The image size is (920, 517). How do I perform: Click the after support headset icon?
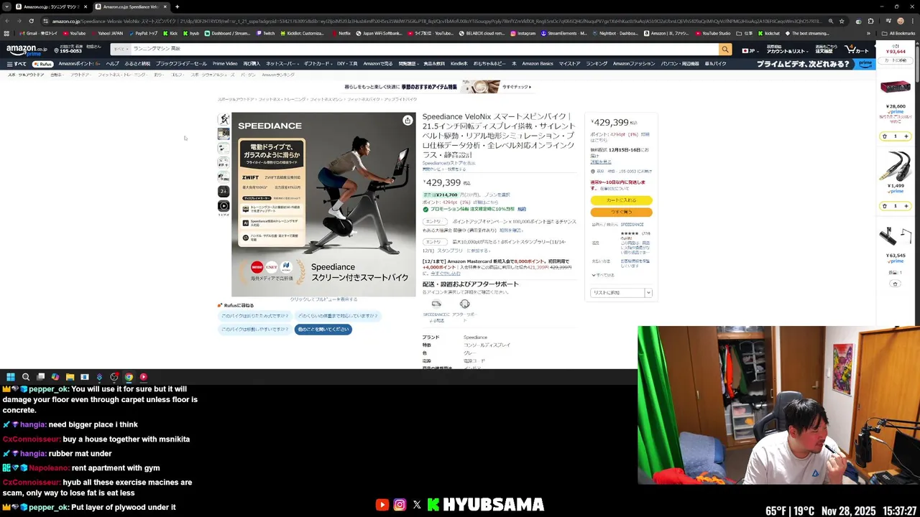coord(464,304)
